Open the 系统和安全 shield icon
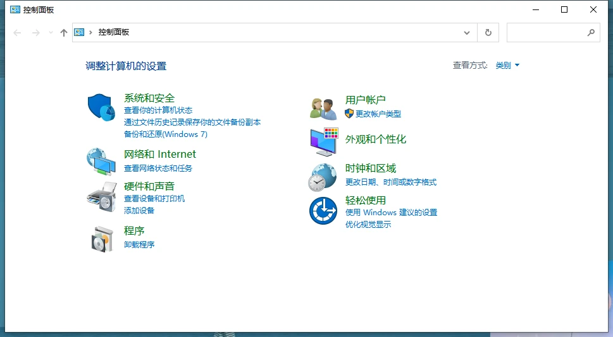The height and width of the screenshot is (337, 613). pyautogui.click(x=101, y=107)
